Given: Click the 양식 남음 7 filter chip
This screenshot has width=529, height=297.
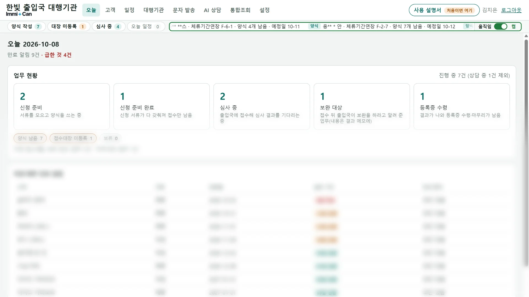Looking at the screenshot, I should click(x=30, y=138).
